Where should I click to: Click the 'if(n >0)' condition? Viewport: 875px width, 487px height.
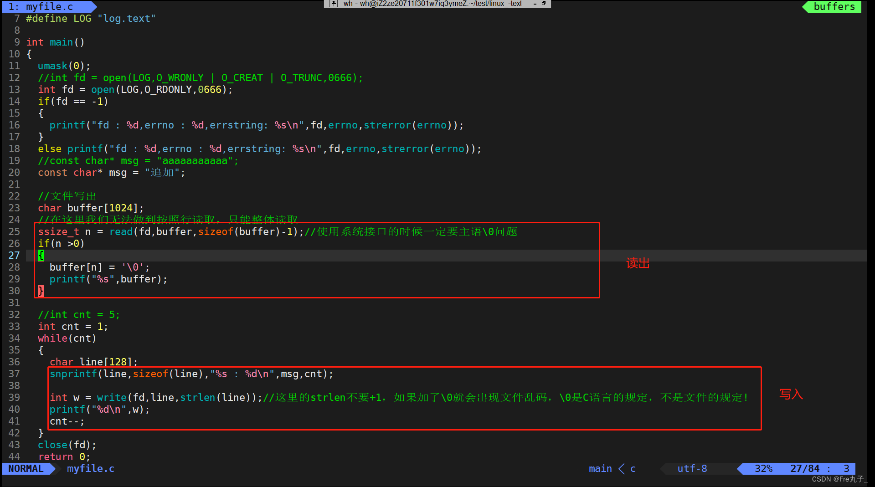(61, 244)
